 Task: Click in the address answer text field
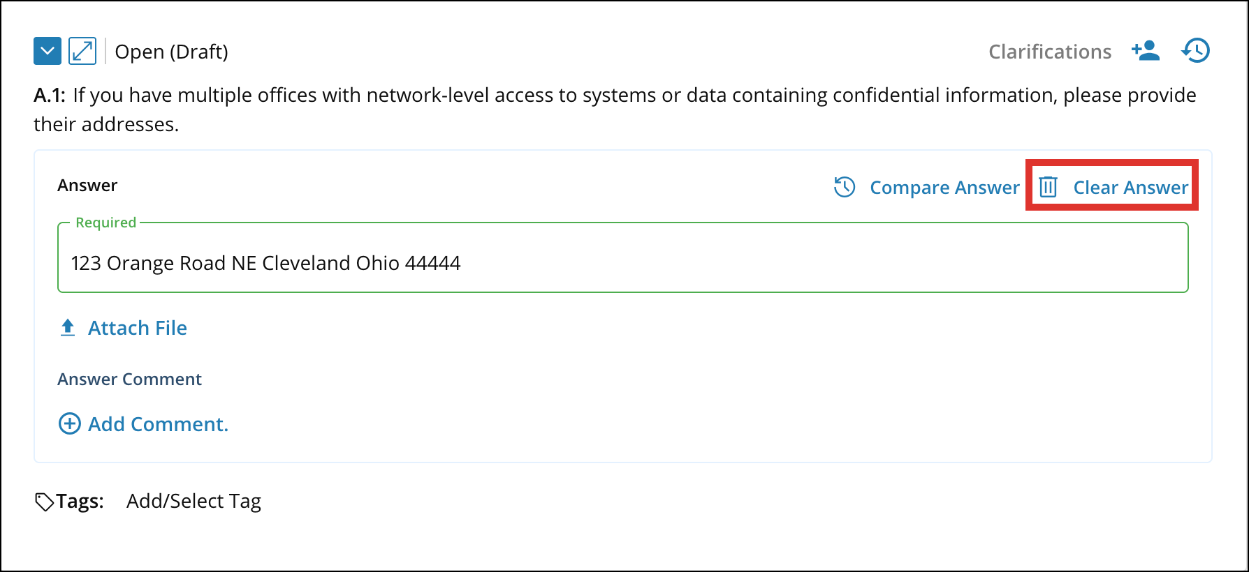622,263
